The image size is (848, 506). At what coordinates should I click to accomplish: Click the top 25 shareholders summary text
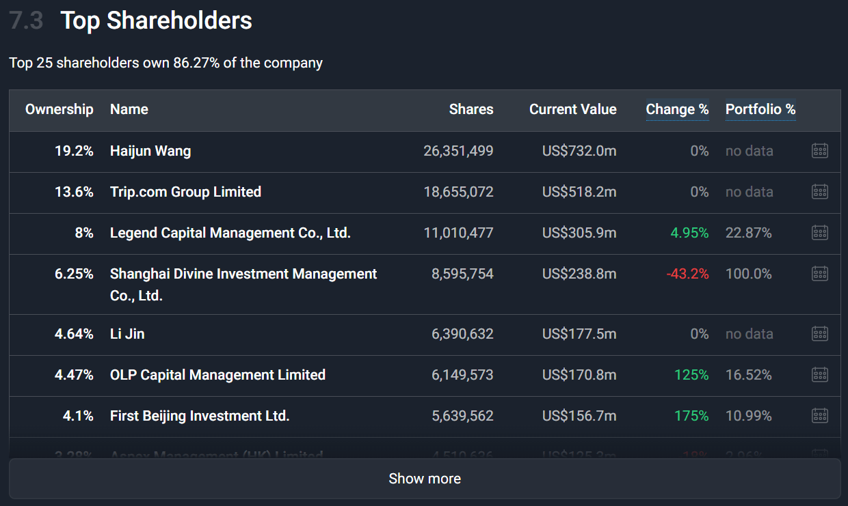(166, 63)
